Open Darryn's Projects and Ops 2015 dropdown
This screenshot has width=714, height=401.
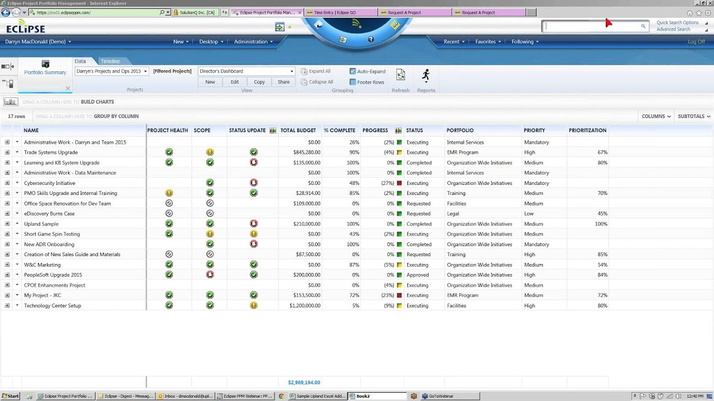112,71
